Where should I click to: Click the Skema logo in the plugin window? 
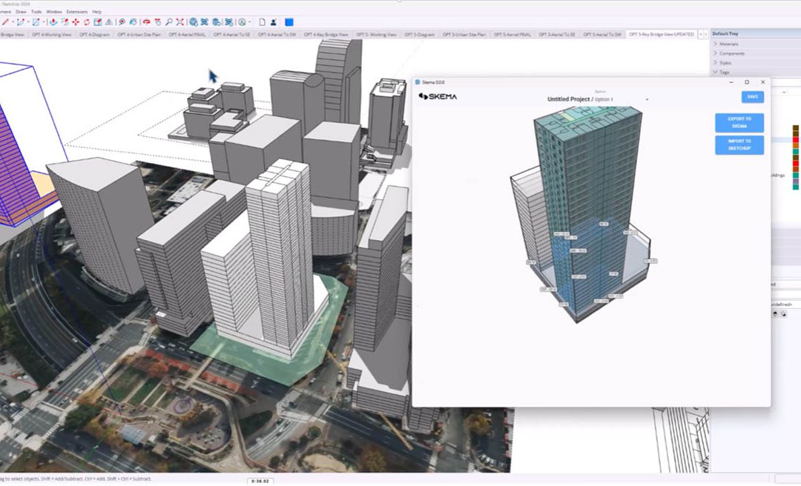coord(438,96)
